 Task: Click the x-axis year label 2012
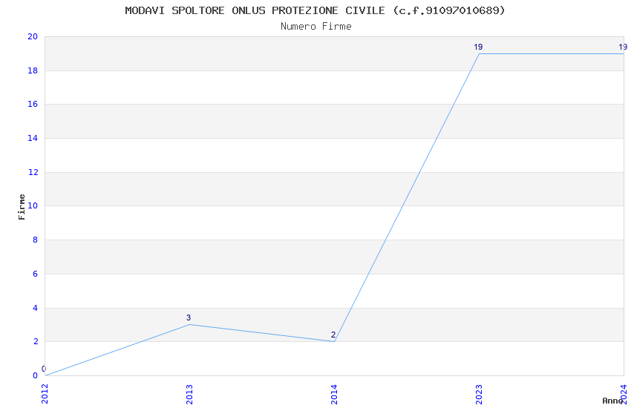coord(45,394)
